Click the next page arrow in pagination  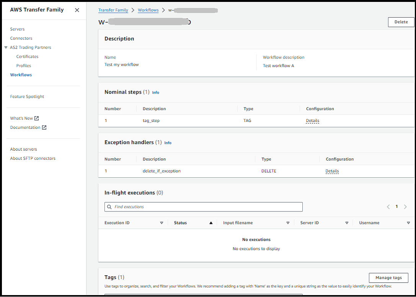(405, 206)
